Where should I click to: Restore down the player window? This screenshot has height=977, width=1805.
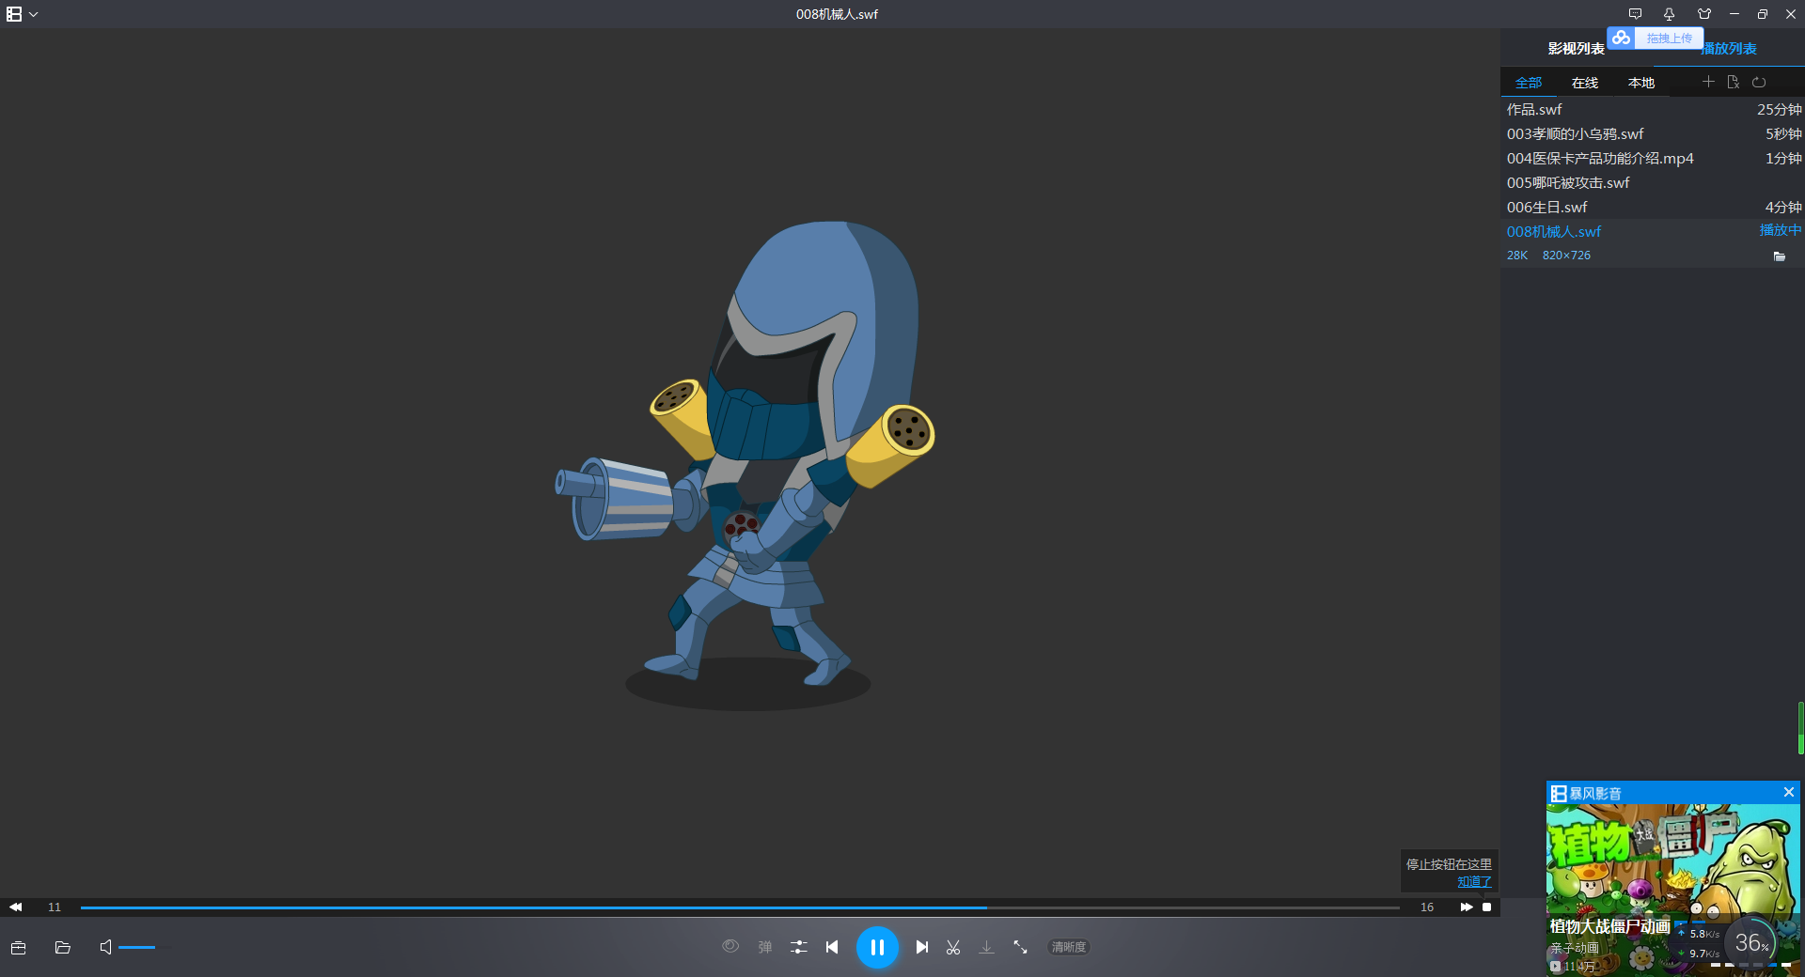click(1763, 14)
